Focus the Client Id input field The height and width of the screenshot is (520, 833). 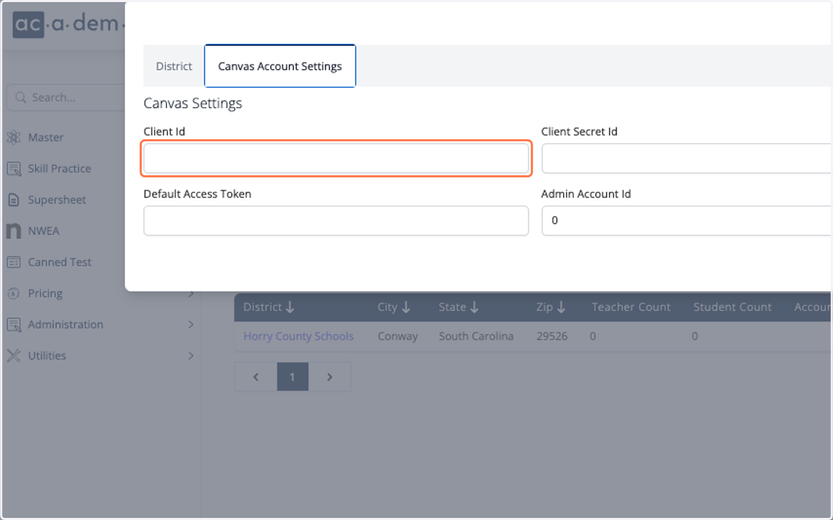coord(336,158)
